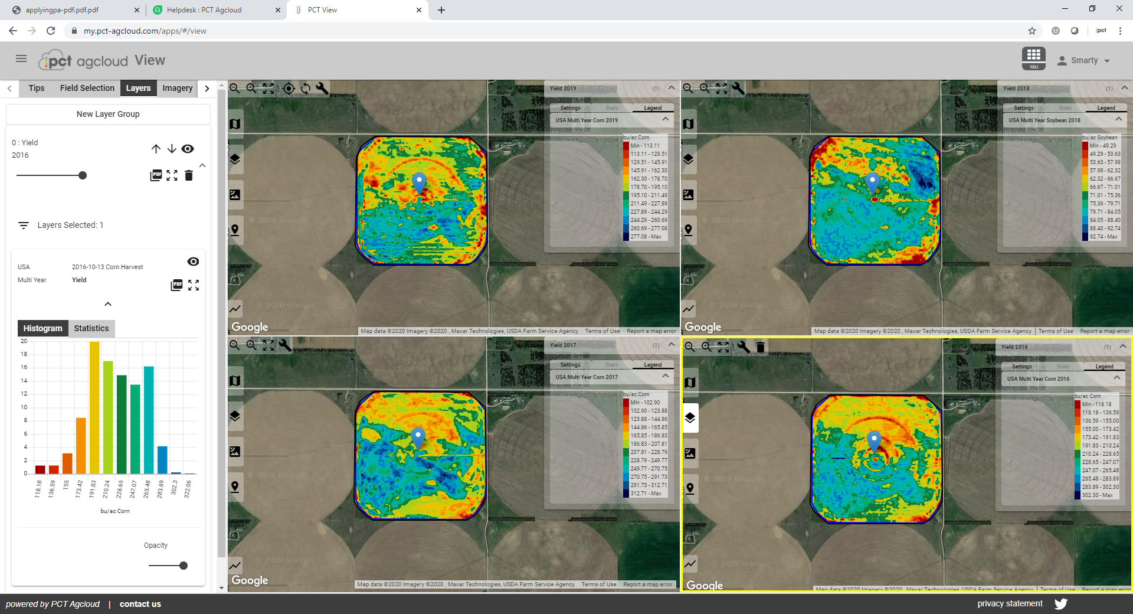Open the basemap icon on Yield 2019 map
Viewport: 1133px width, 614px height.
(235, 124)
